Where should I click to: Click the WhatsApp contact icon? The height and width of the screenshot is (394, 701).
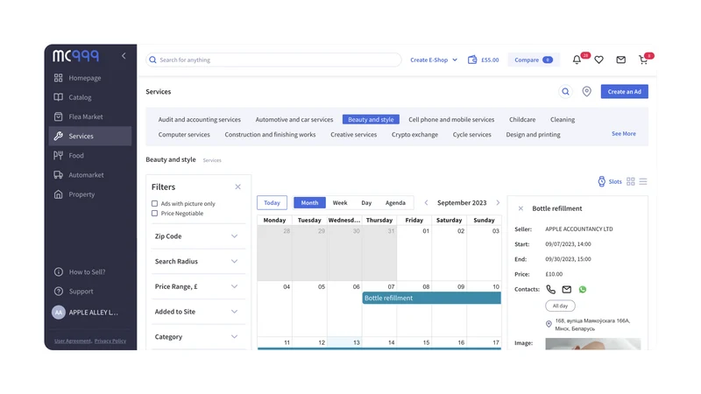click(582, 290)
